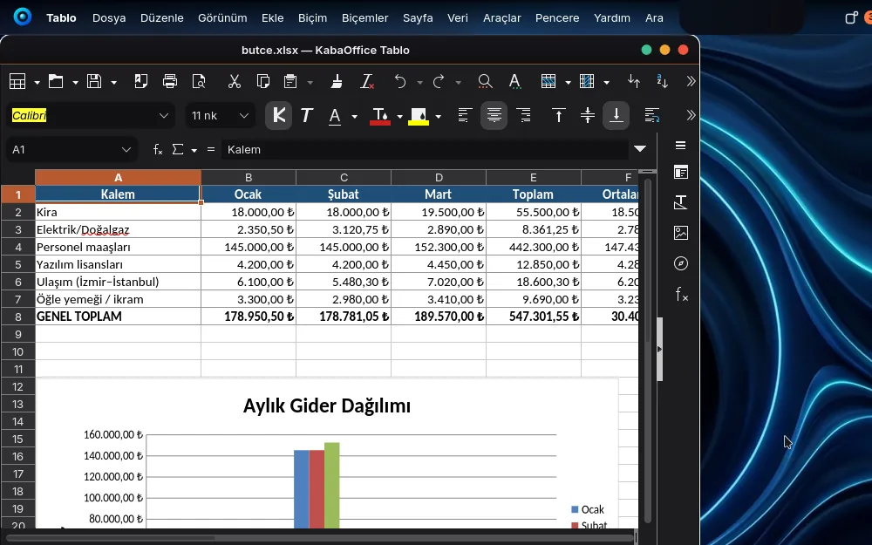This screenshot has width=872, height=545.
Task: Open the Sort dialog
Action: pyautogui.click(x=633, y=81)
